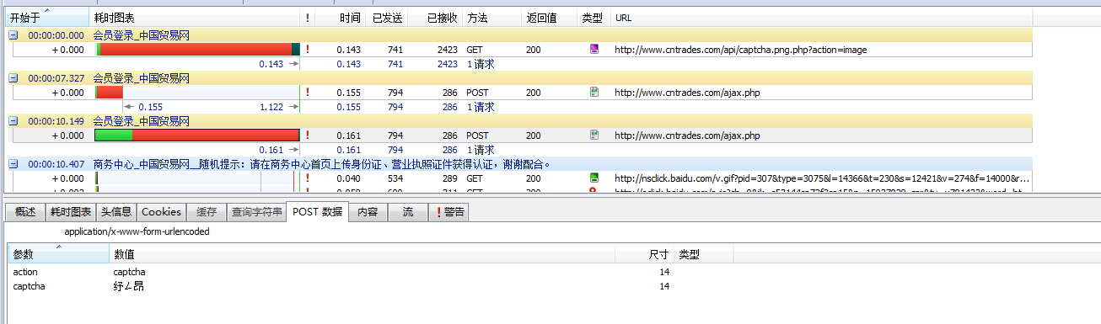This screenshot has height=324, width=1101.
Task: Switch to the 内容 tab
Action: click(368, 212)
